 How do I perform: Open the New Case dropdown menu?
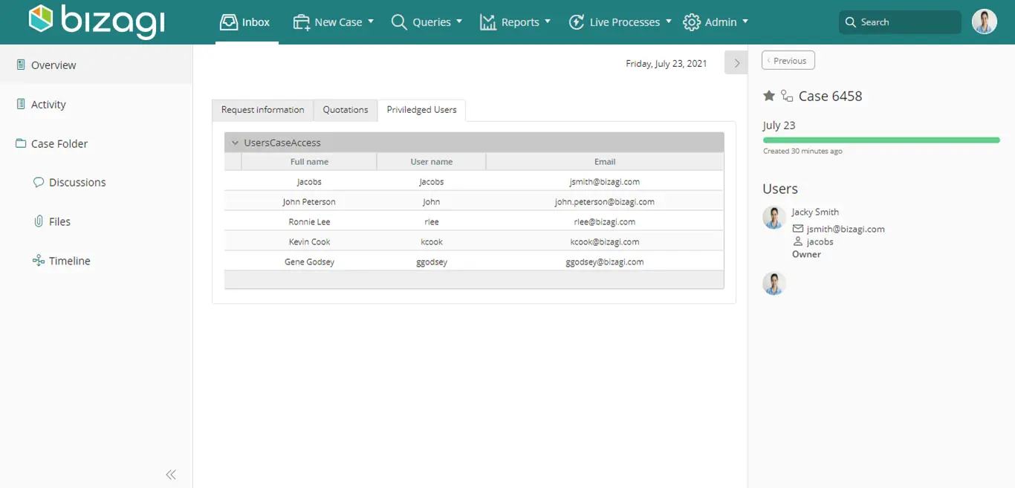click(371, 22)
